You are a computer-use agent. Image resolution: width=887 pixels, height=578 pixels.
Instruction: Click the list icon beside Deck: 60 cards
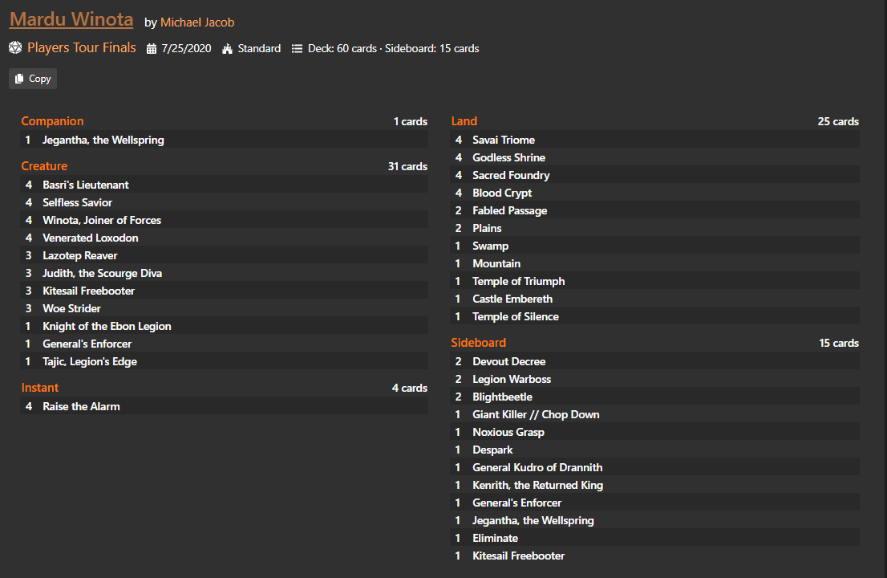(x=297, y=49)
